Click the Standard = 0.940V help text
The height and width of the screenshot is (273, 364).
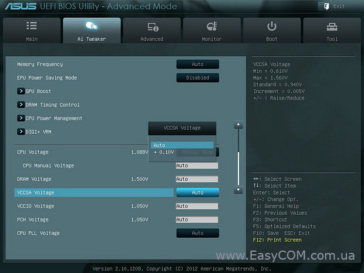click(x=277, y=84)
